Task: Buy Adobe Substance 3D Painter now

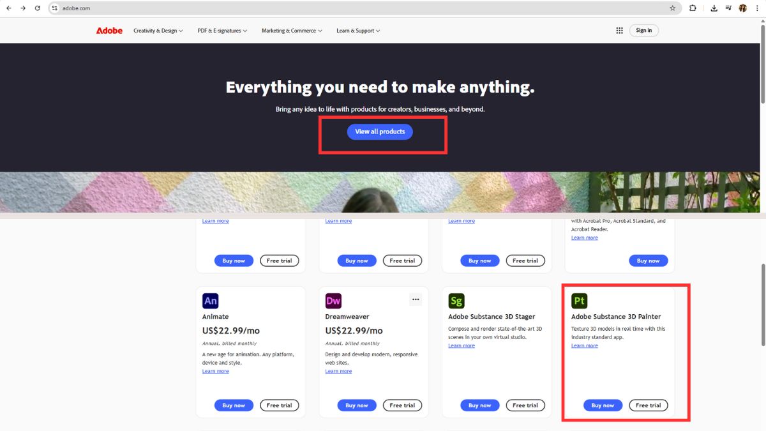Action: (603, 405)
